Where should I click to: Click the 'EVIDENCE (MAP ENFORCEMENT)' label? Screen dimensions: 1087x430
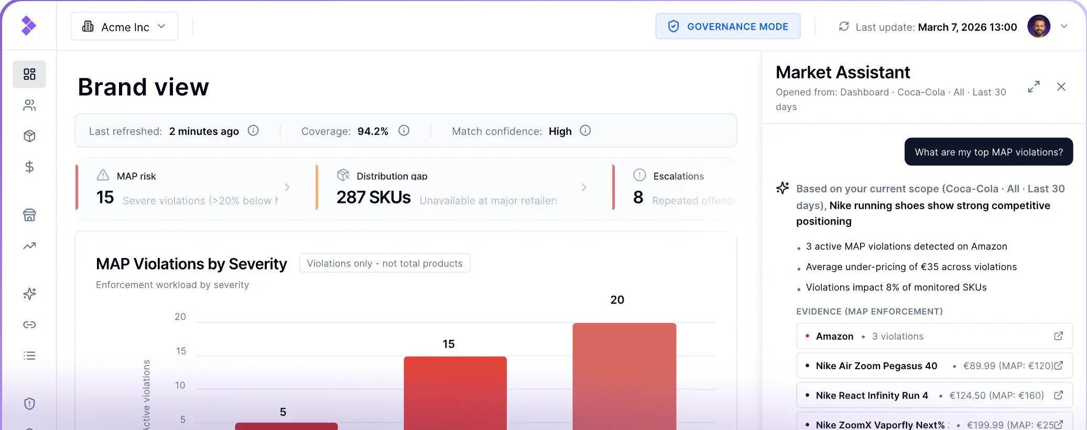tap(869, 311)
